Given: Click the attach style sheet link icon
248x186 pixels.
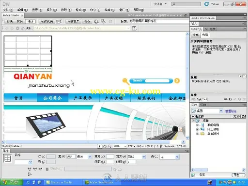Looking at the screenshot, I should (226, 99).
